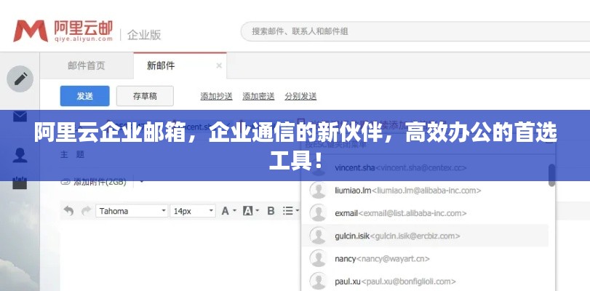This screenshot has width=590, height=291.
Task: Select contact exmail@list.alibaba-inc.com
Action: [425, 213]
